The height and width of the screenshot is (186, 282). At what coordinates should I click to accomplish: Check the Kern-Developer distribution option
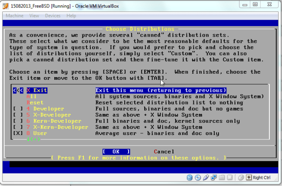[18, 121]
